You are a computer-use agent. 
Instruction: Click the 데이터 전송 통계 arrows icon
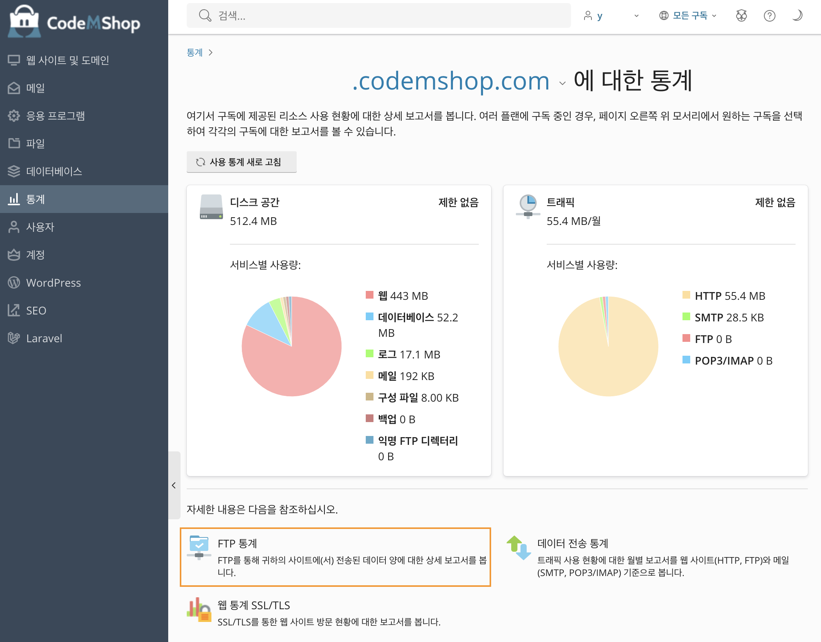(519, 548)
